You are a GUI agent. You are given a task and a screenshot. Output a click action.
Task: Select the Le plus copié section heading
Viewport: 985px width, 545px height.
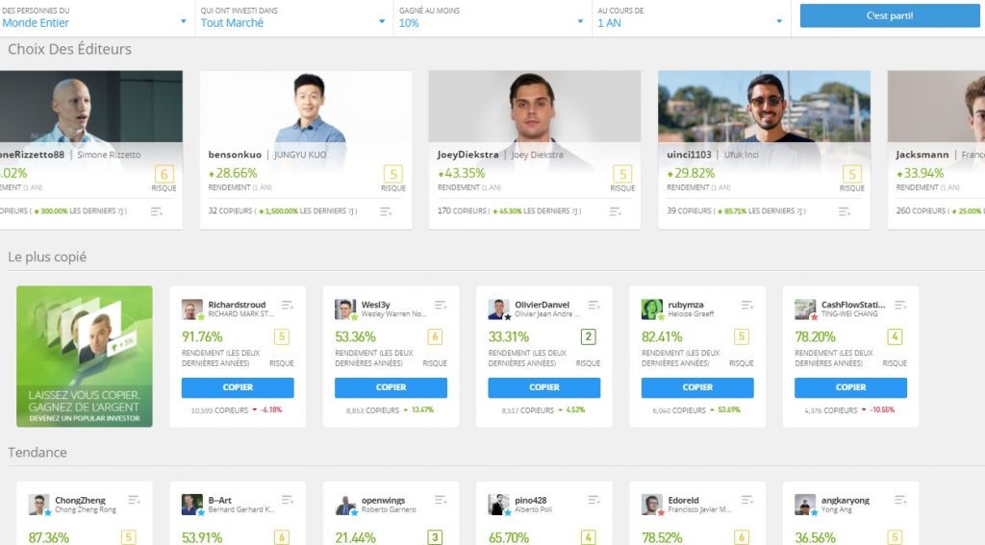click(47, 257)
